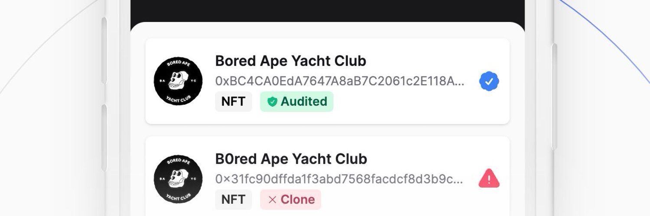Click the phone's right side power button
Screen dimensions: 650x216
555,97
